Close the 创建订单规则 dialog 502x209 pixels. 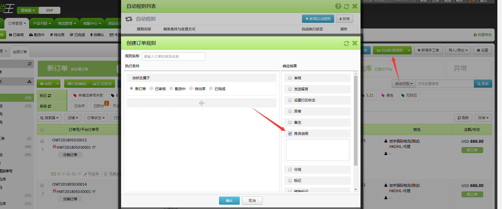pos(355,43)
